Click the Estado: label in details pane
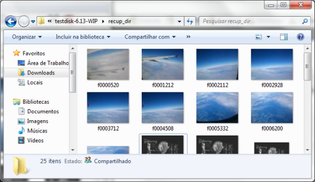 pos(73,161)
